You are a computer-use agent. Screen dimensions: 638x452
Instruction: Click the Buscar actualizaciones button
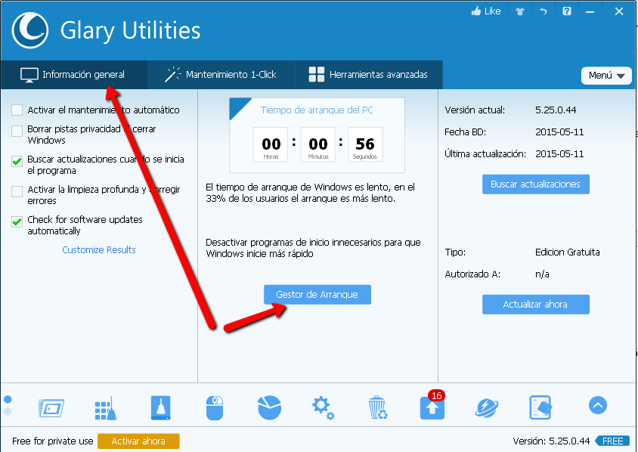coord(536,184)
